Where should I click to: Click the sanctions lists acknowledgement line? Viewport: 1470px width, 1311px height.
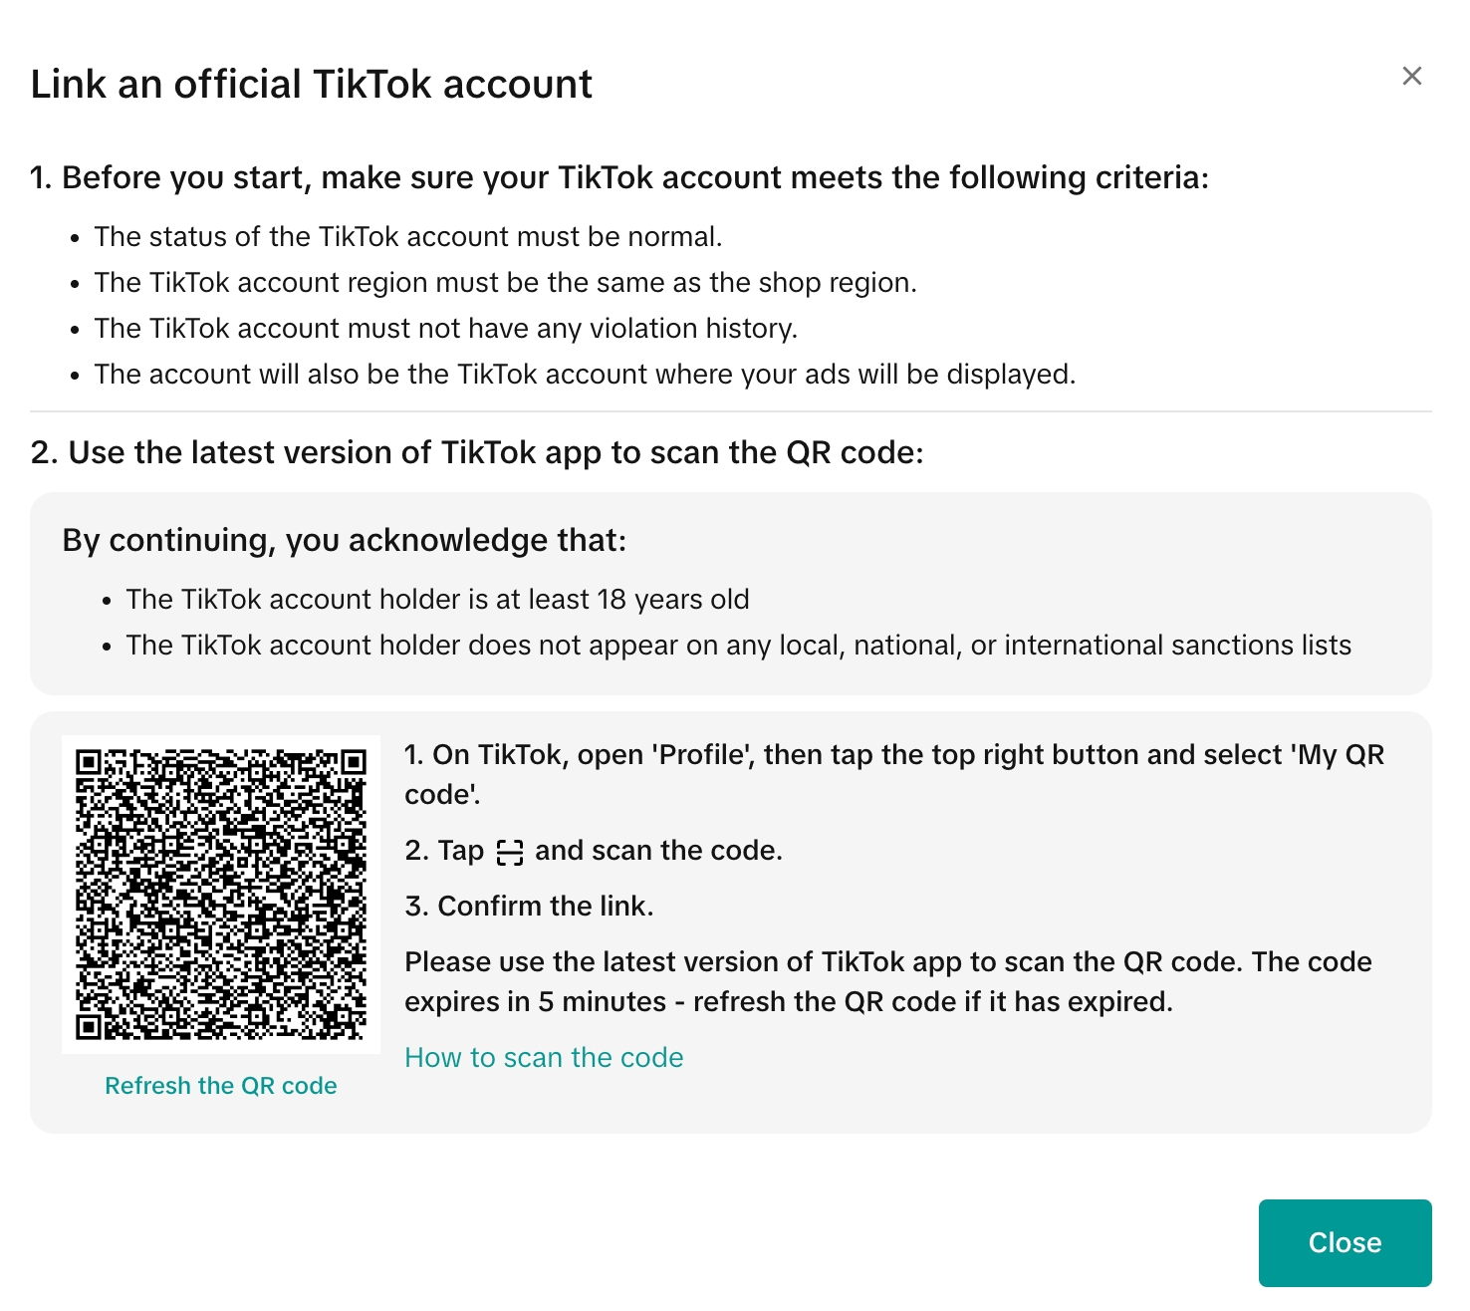(738, 646)
